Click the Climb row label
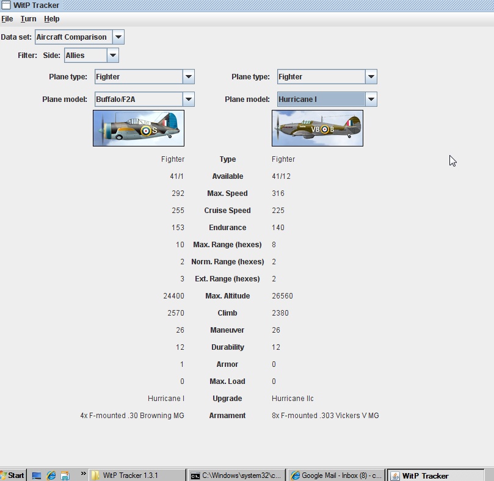 (228, 313)
